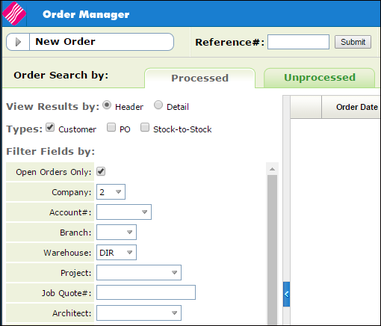
Task: Click the Submit button
Action: click(353, 42)
